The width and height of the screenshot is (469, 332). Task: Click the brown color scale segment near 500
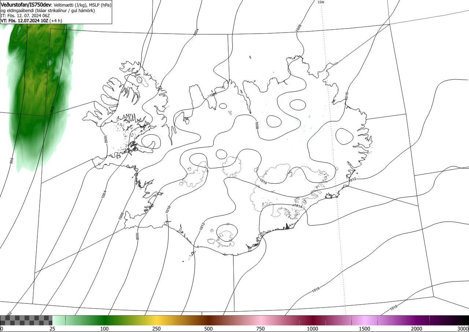208,320
